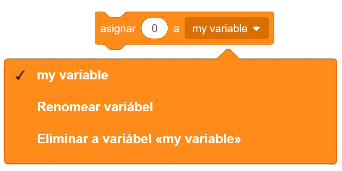Click empty menu area below the Eliminar option
The height and width of the screenshot is (171, 342).
point(170,156)
